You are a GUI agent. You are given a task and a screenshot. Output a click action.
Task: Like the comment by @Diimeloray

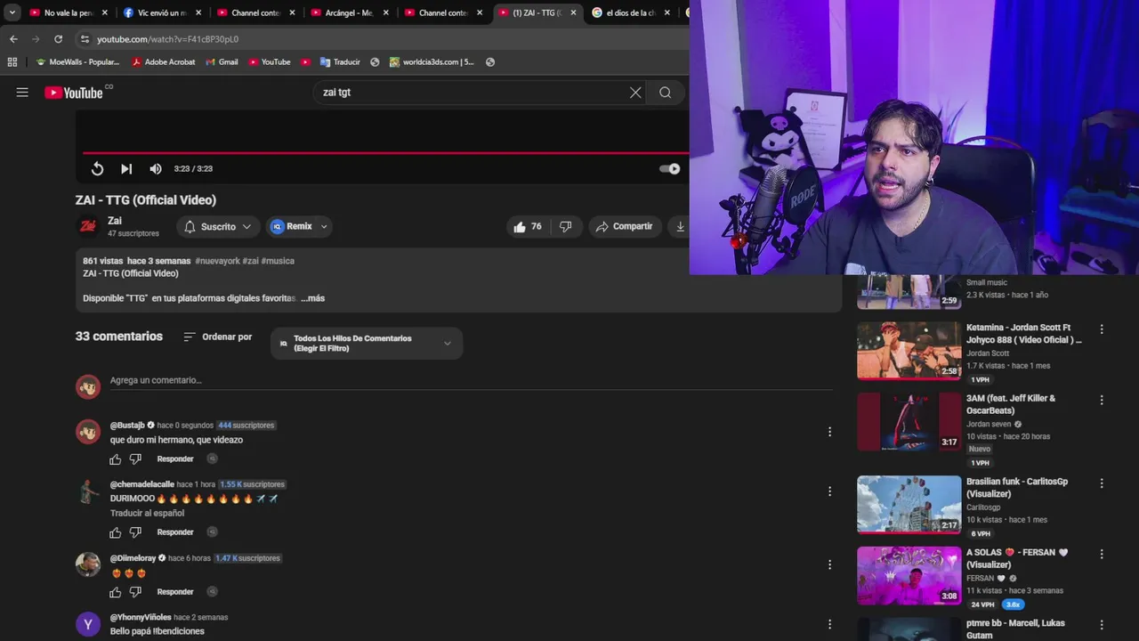click(x=115, y=592)
